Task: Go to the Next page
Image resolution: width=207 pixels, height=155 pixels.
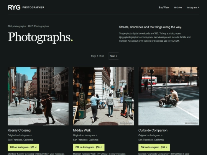Action: pos(113,56)
